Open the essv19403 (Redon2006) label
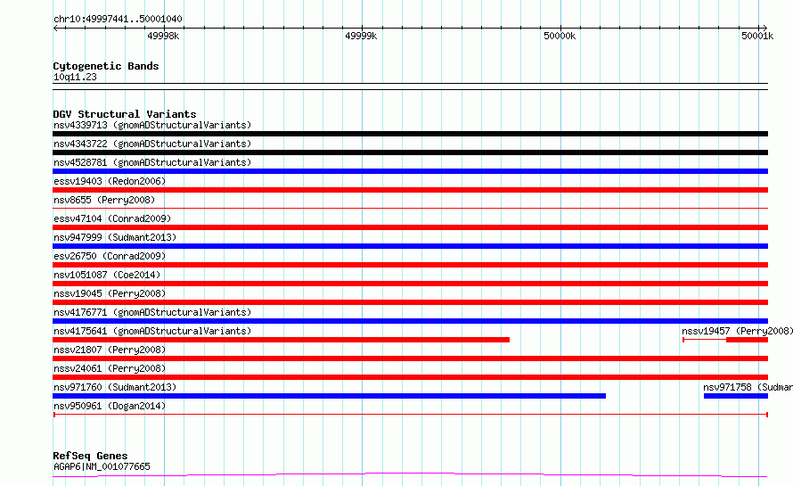Viewport: 793px width, 486px height. click(x=110, y=181)
